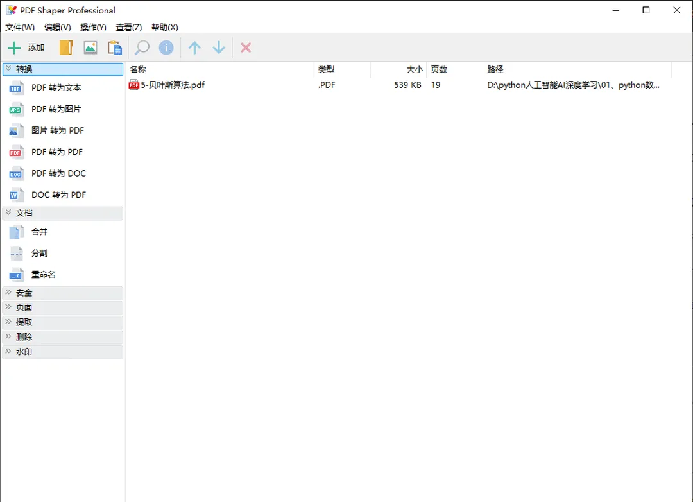Click the green plus 添加 button
The width and height of the screenshot is (693, 502).
pos(26,48)
